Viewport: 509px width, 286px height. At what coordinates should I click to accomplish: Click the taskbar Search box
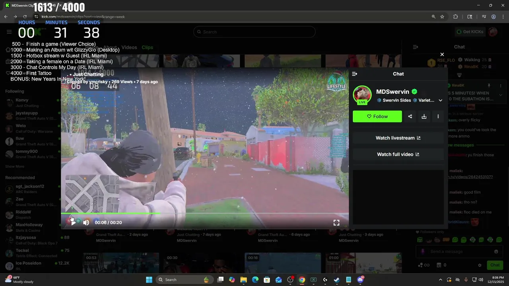184,280
